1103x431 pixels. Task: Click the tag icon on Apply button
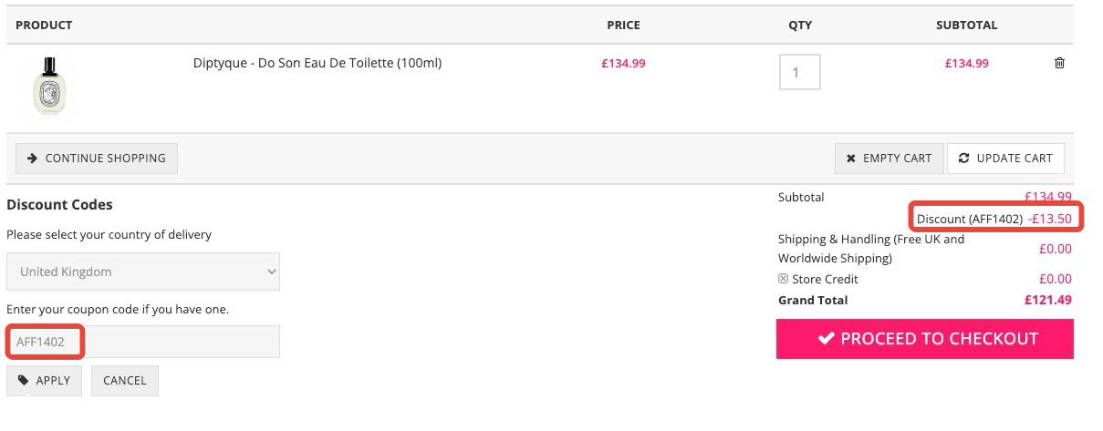(x=24, y=381)
